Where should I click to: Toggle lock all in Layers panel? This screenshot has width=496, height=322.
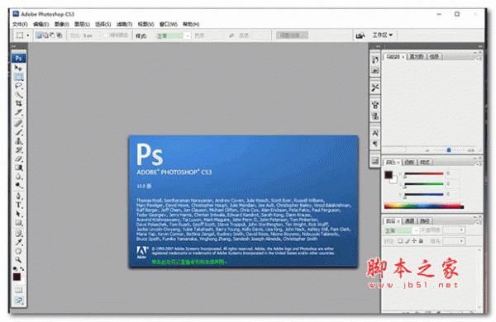click(x=421, y=241)
